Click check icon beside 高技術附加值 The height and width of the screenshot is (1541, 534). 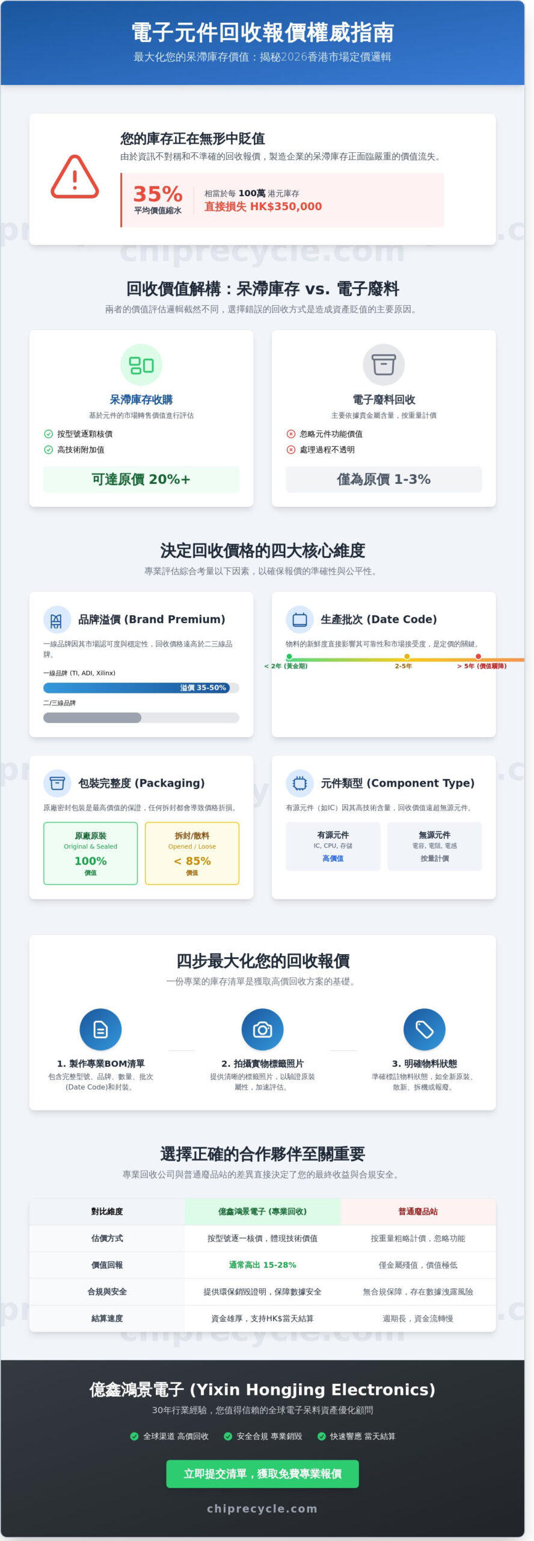click(48, 450)
